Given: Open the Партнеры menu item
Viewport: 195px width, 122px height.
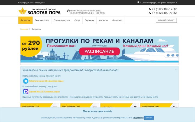Looking at the screenshot, I should coord(89,20).
